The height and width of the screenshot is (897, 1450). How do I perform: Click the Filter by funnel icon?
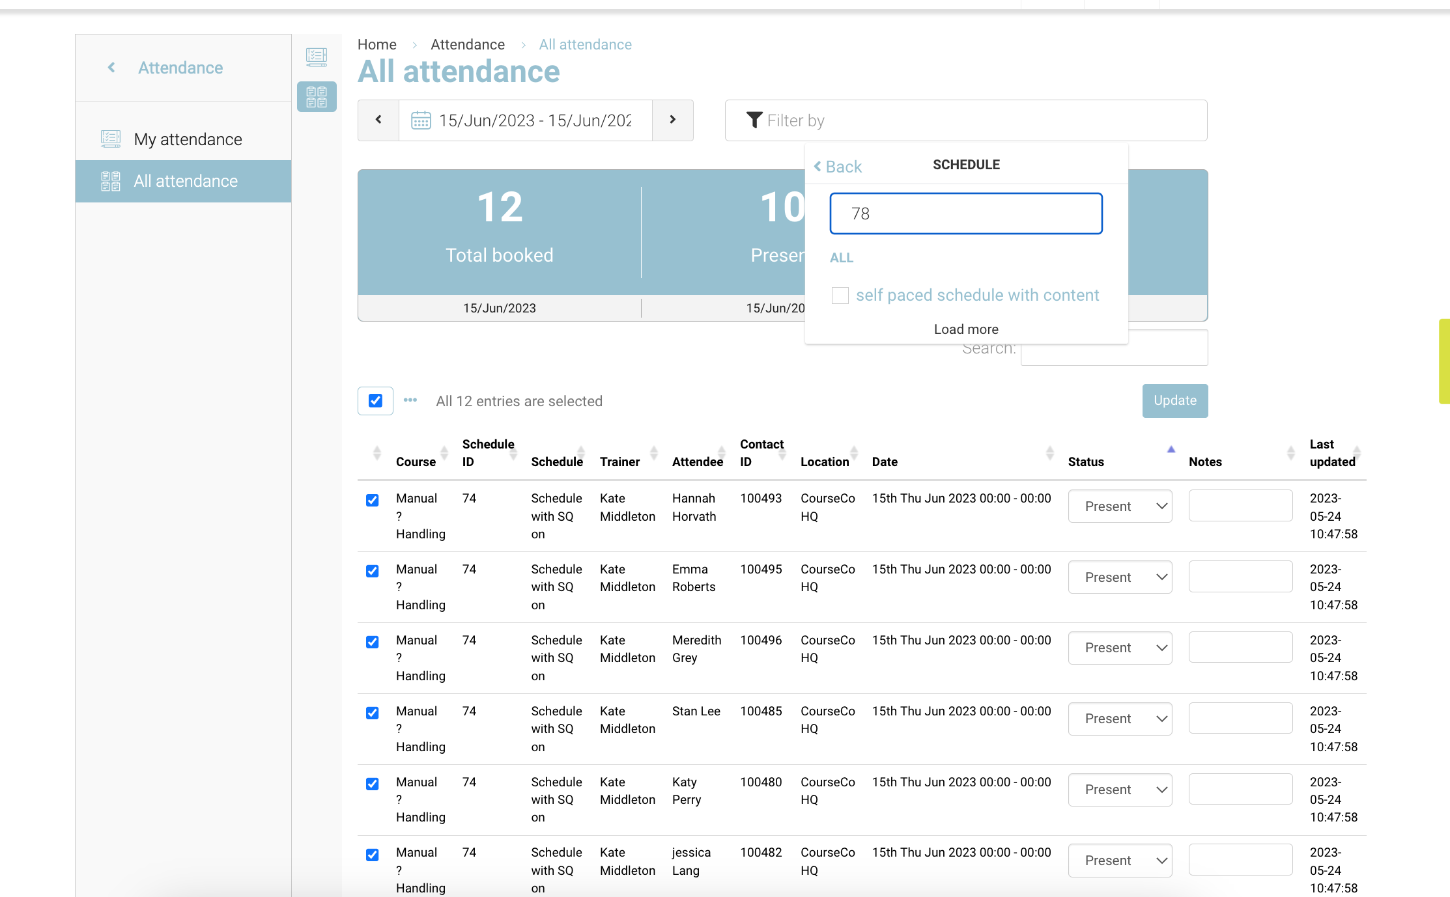pyautogui.click(x=754, y=120)
